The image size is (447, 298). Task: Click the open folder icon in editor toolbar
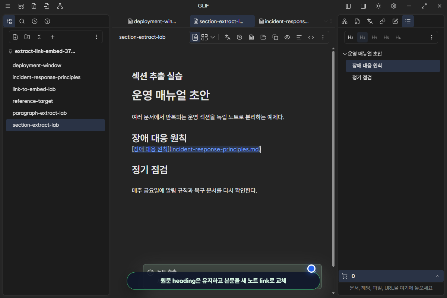[x=263, y=37]
